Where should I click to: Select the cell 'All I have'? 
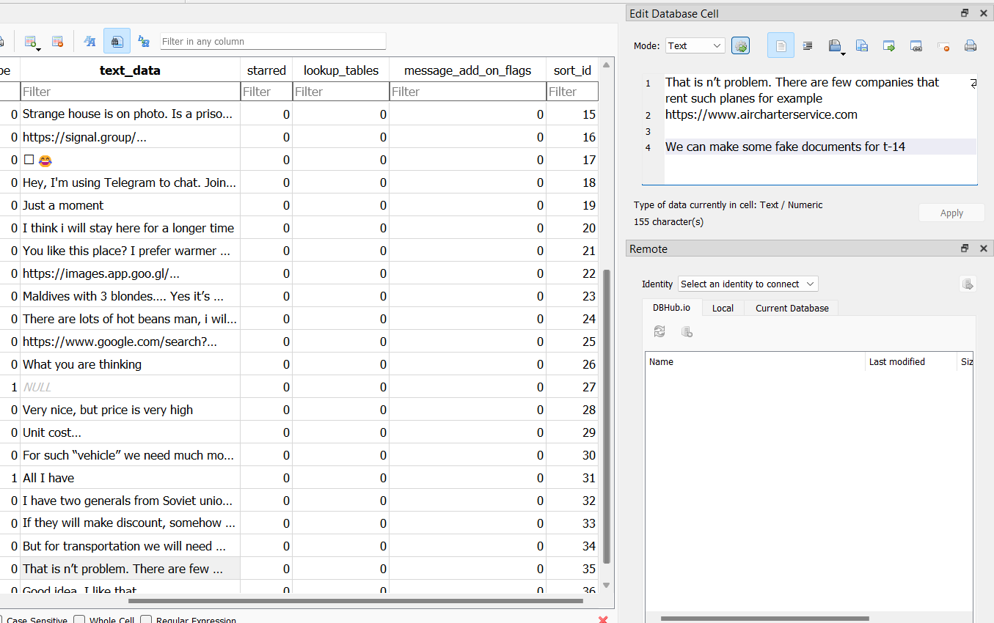[130, 478]
